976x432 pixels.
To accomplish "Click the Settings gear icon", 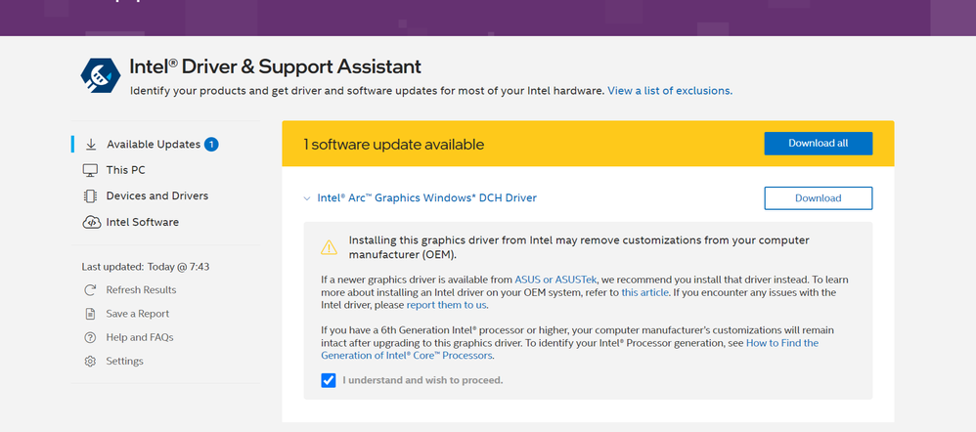I will click(91, 362).
